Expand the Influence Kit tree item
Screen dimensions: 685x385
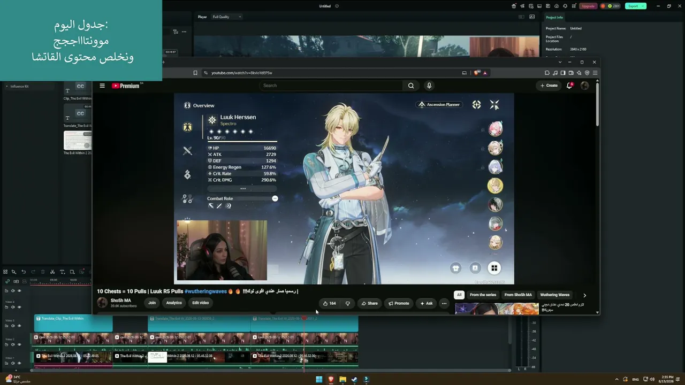[6, 86]
